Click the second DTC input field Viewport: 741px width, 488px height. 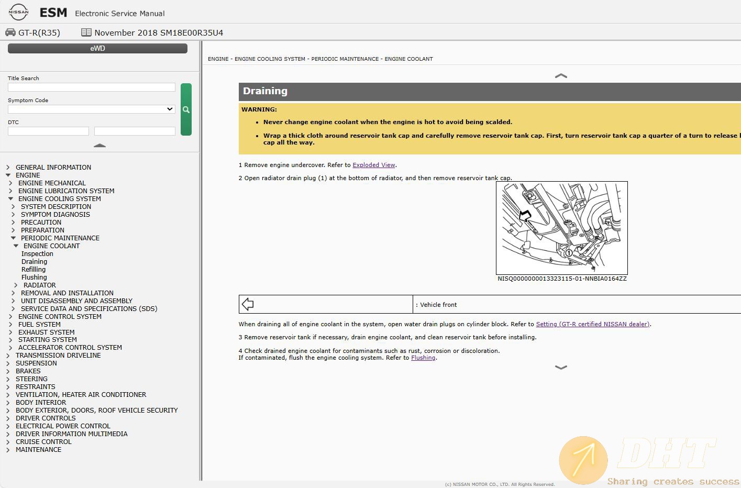point(135,131)
